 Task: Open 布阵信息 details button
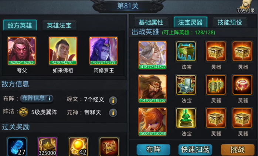[37, 98]
